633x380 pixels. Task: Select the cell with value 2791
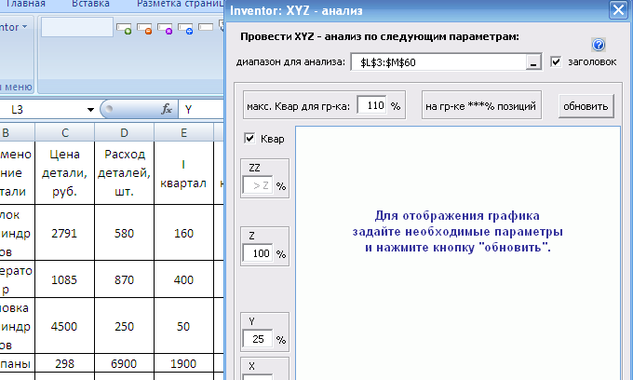(x=64, y=233)
